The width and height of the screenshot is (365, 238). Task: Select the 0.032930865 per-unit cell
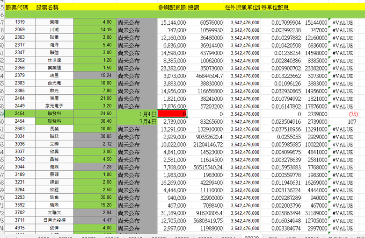[x=281, y=91]
